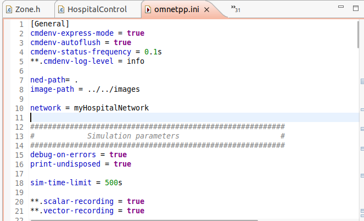Place cursor on the [General] section header

tap(49, 24)
